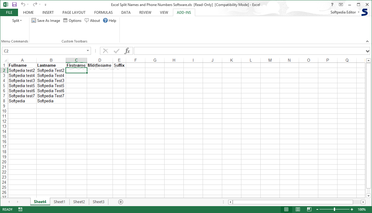Switch to the INSERT ribbon tab
The height and width of the screenshot is (213, 372).
(x=48, y=12)
